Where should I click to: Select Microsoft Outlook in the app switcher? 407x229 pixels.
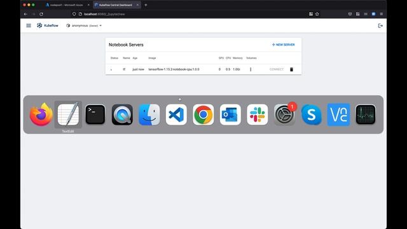point(230,114)
